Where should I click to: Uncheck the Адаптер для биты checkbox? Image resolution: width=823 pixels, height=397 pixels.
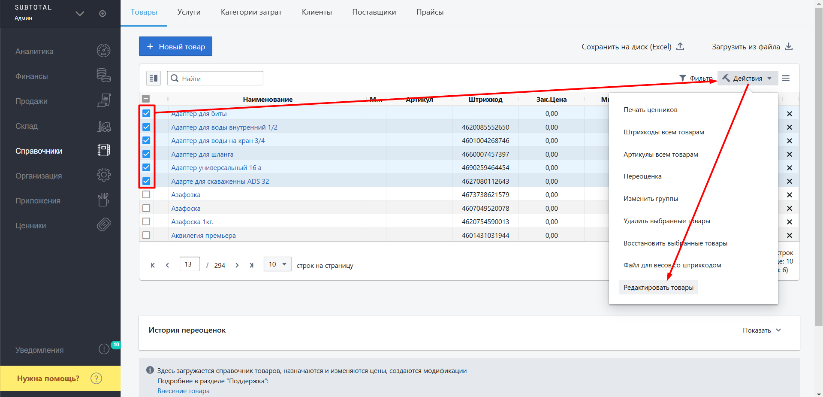[146, 113]
